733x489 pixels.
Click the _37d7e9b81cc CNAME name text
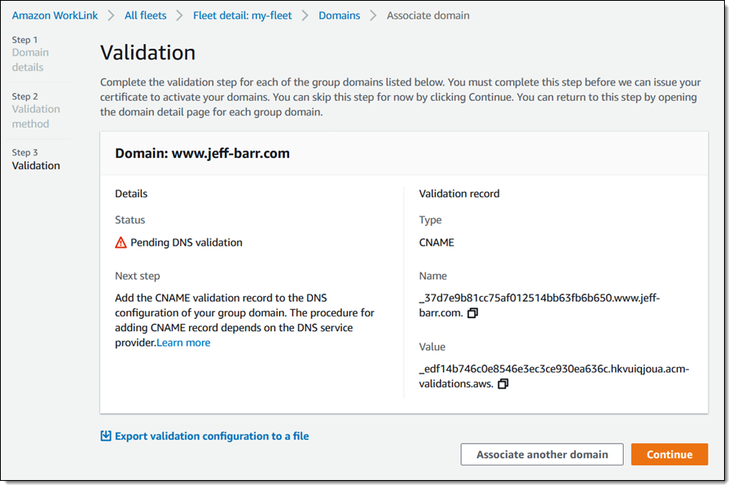click(x=539, y=298)
